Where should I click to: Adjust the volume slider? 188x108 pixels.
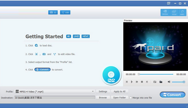pos(178,82)
